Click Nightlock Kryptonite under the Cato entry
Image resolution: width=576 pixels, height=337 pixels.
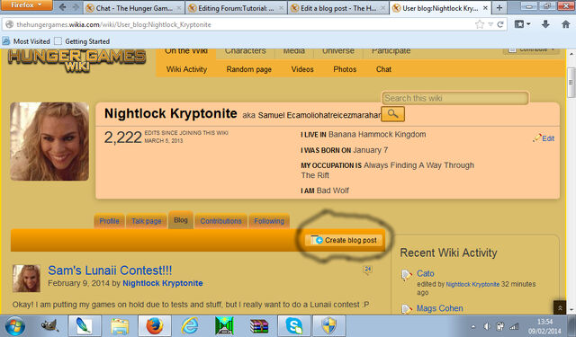pos(472,284)
